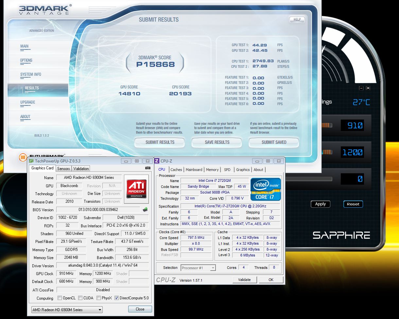Click the slider beside the 1200 value
The height and width of the screenshot is (319, 399).
(327, 152)
